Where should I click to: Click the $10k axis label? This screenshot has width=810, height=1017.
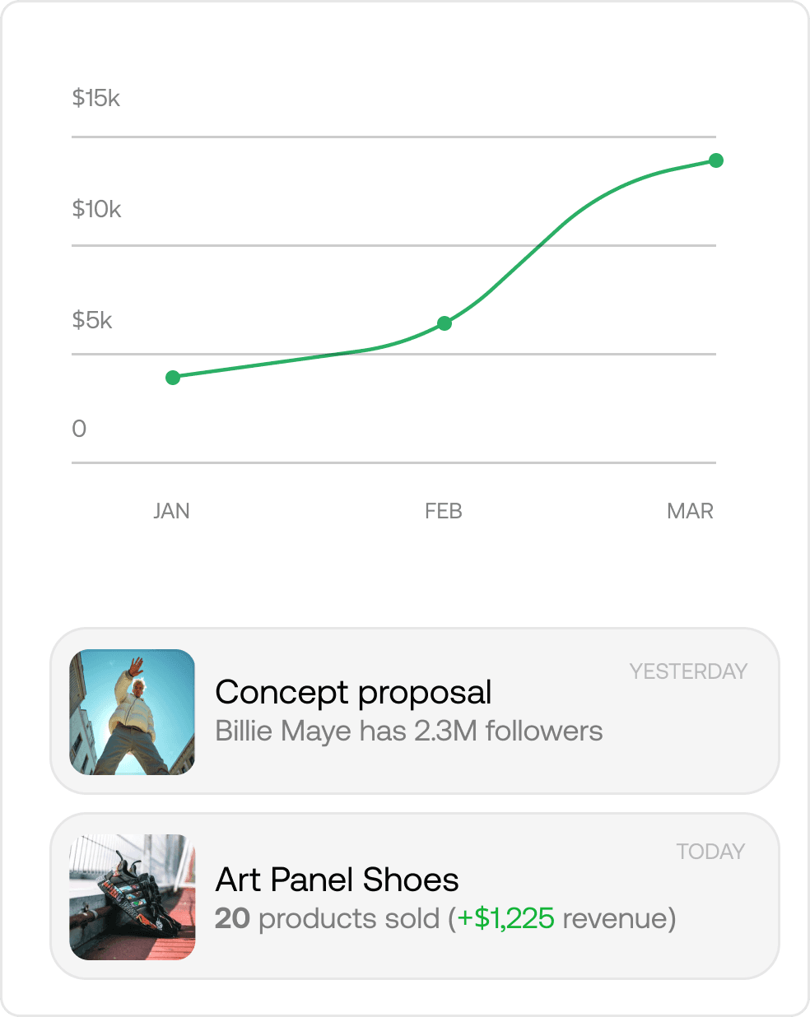[96, 209]
